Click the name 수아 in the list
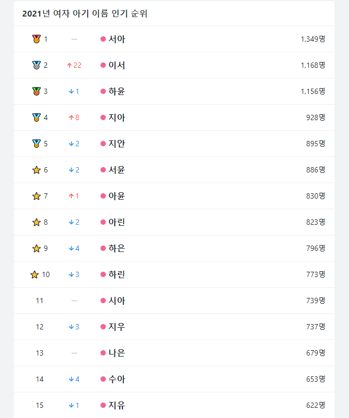Viewport: 349px width, 418px height. pyautogui.click(x=117, y=379)
